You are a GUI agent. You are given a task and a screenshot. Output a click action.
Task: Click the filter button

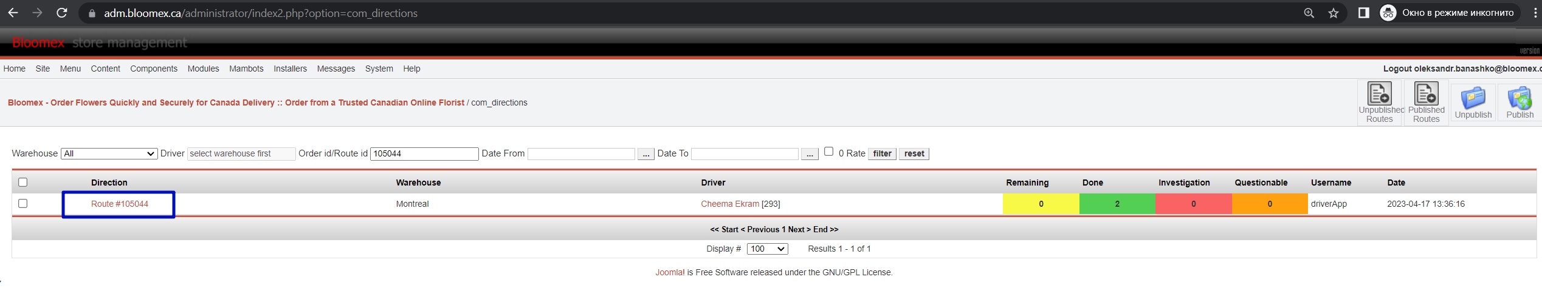(x=882, y=154)
